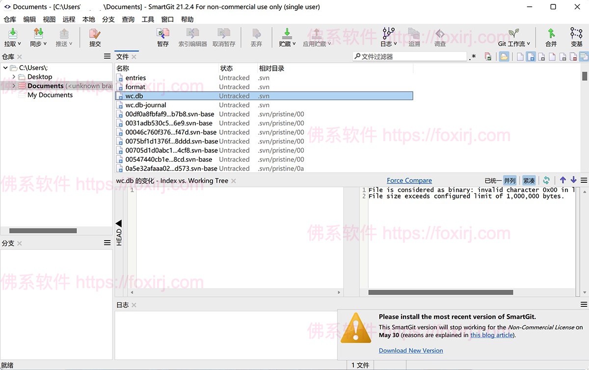Viewport: 589px width, 370px height.
Task: Click the Download New Version link
Action: click(x=410, y=350)
